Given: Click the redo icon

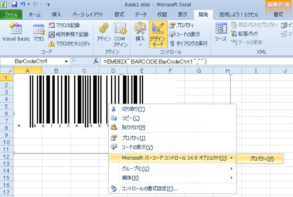Looking at the screenshot, I should [x=35, y=4].
